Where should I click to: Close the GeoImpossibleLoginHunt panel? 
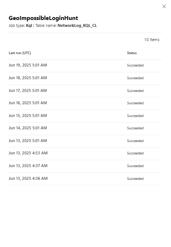(164, 7)
